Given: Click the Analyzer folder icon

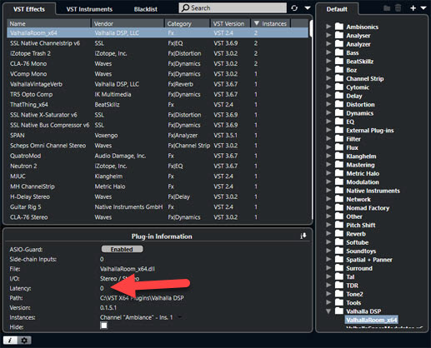Looking at the screenshot, I should [x=339, y=44].
